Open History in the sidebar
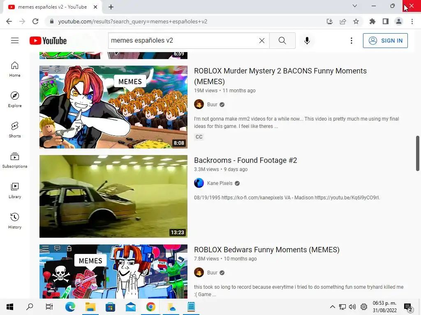The width and height of the screenshot is (421, 315). point(15,221)
